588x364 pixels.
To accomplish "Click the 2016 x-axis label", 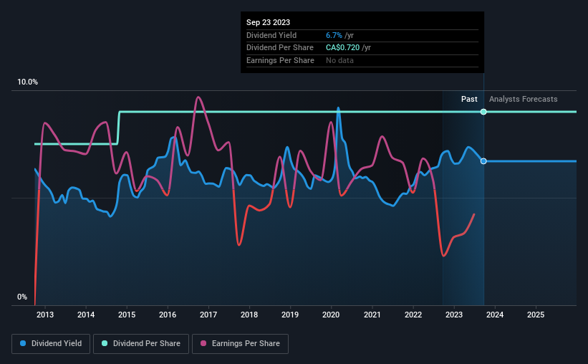I will coord(168,315).
